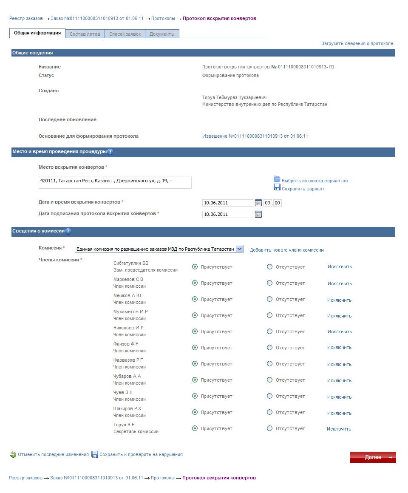408x493 pixels.
Task: Click Исключить for Николаев И Р
Action: (x=340, y=331)
